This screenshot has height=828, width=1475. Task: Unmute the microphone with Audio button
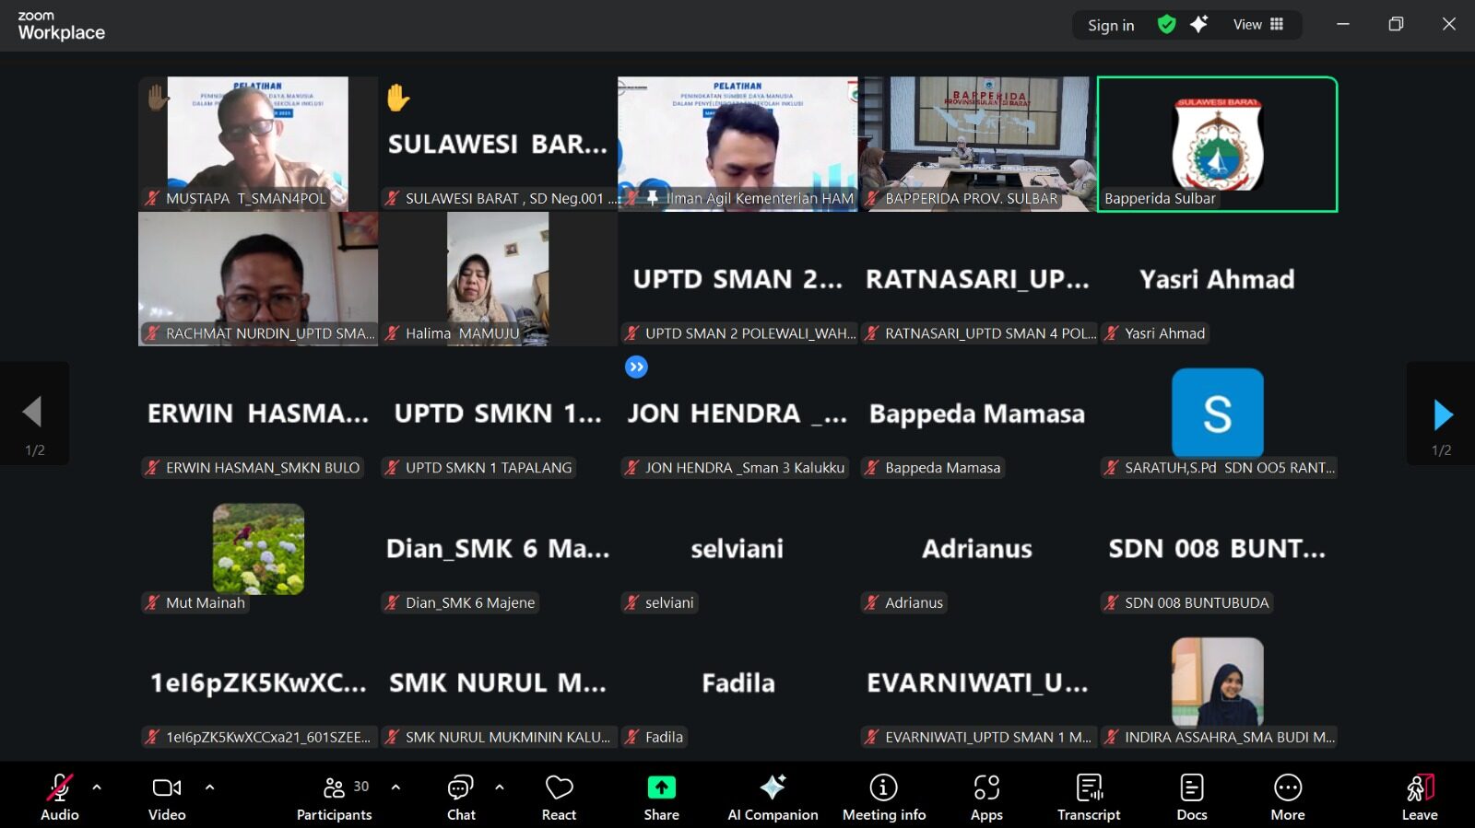coord(60,797)
